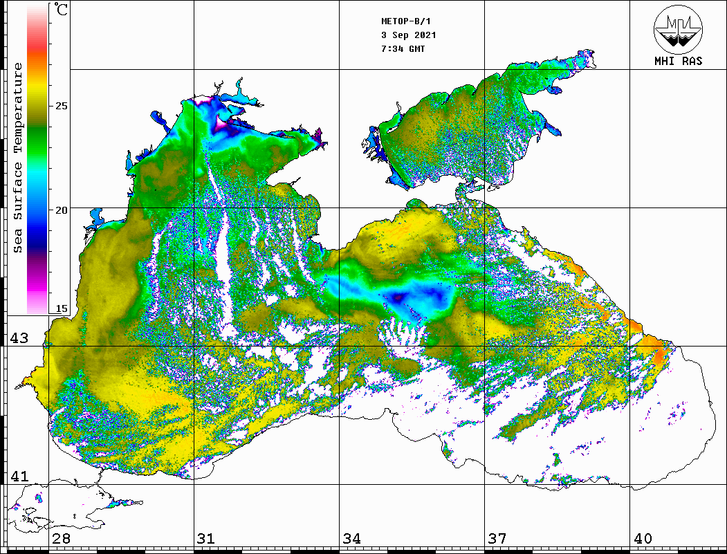This screenshot has width=727, height=554.
Task: Click the 'Sea Surface Temperature' vertical title
Action: tap(17, 158)
